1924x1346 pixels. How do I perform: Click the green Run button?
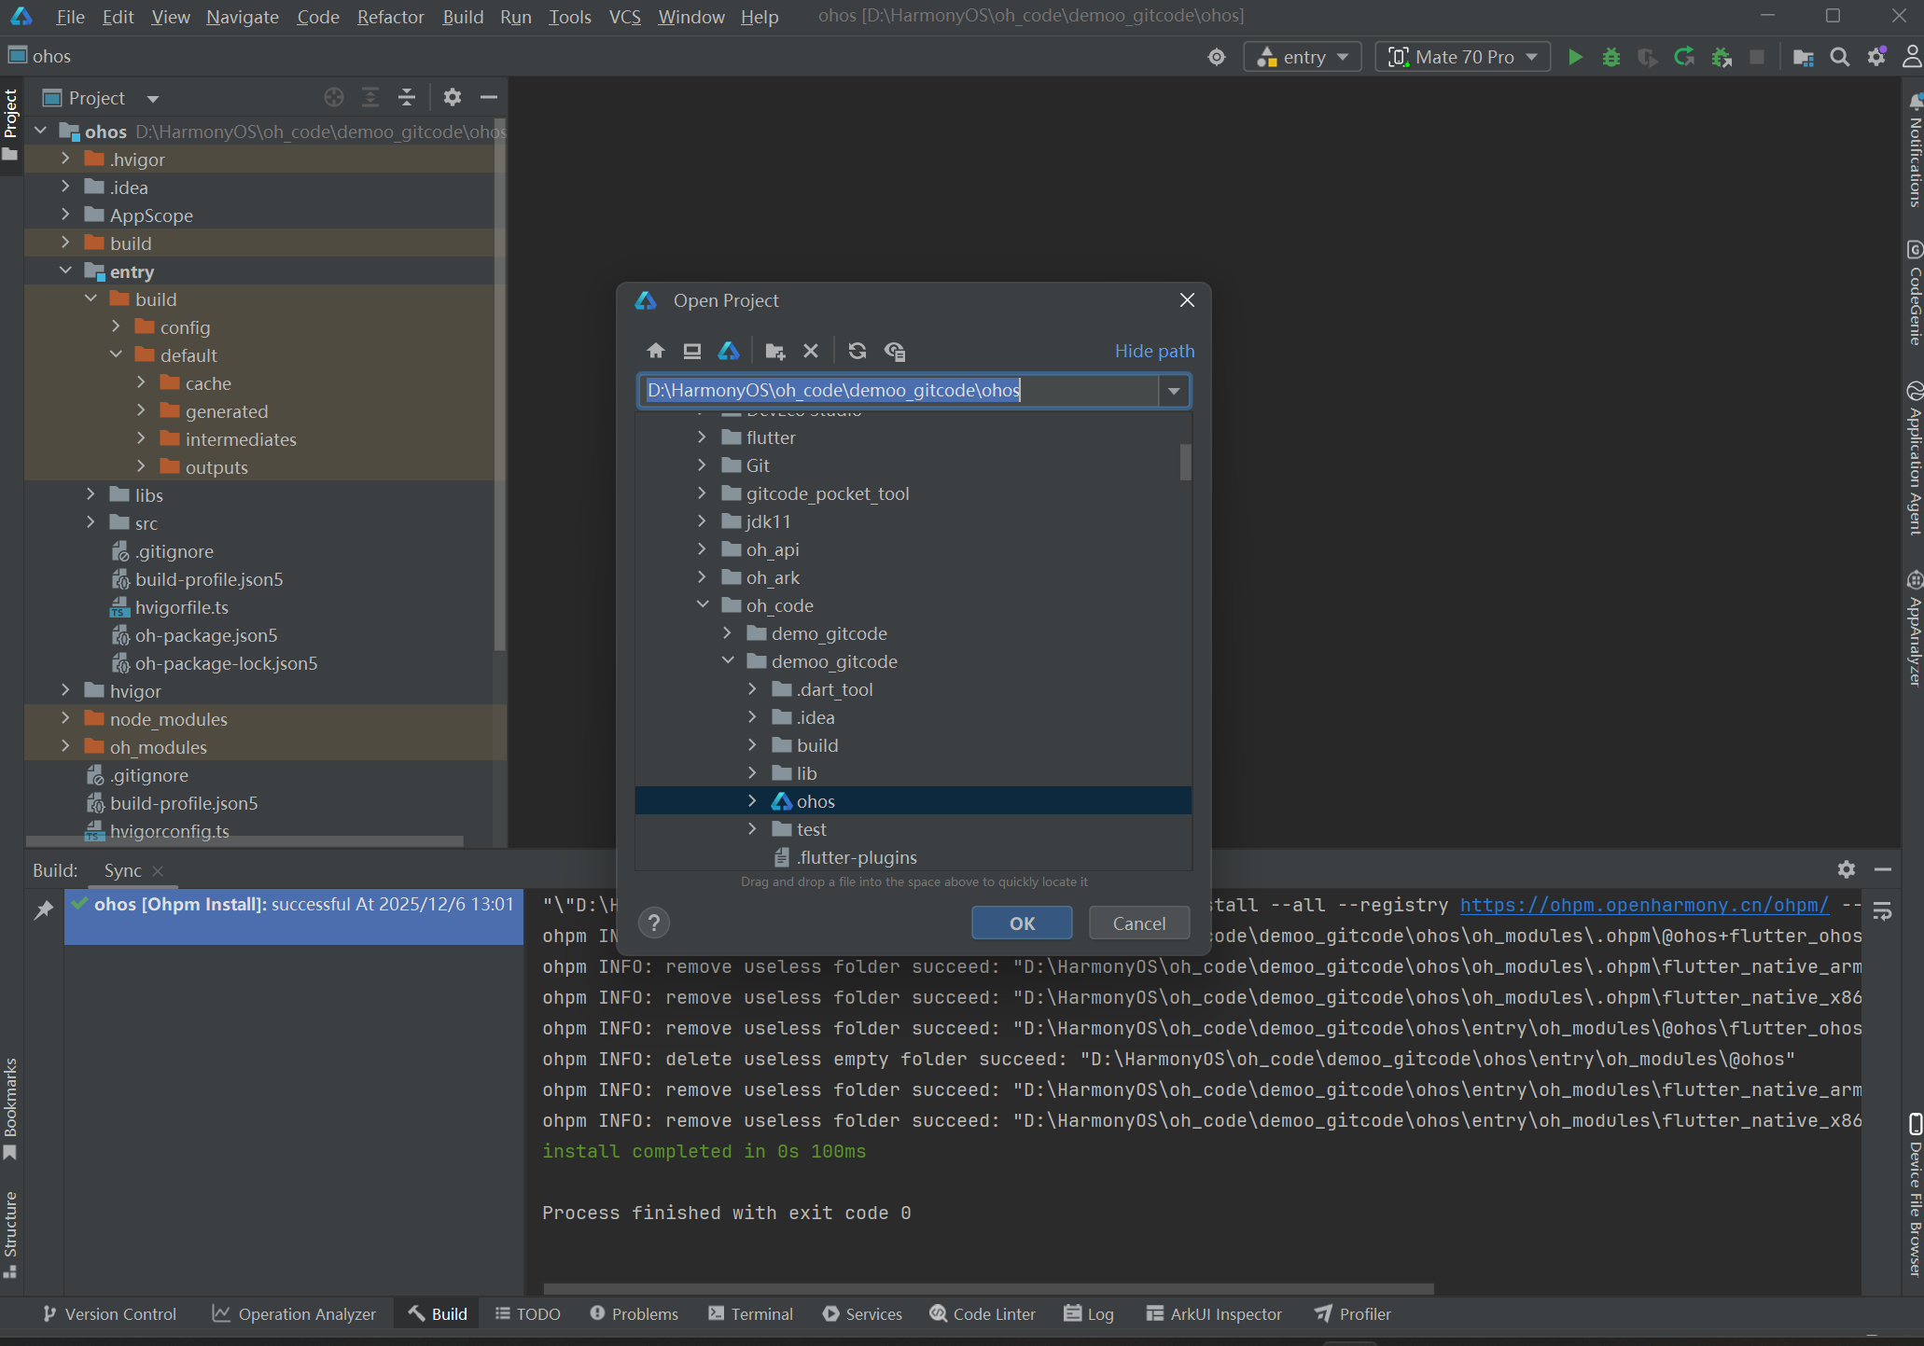pos(1575,57)
